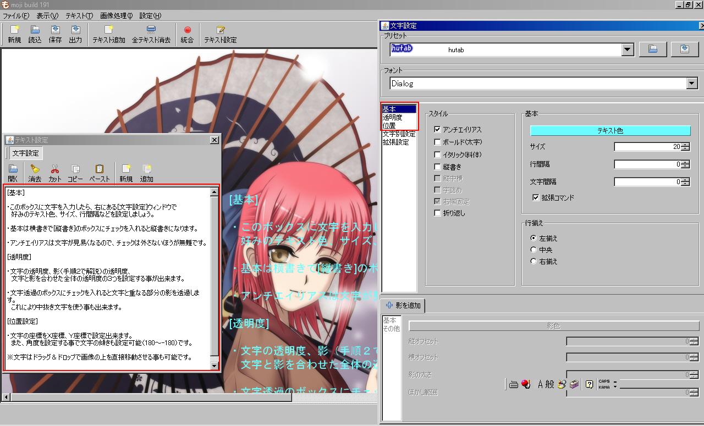704x426 pixels.
Task: Enable the イタリック(斜体) checkbox
Action: (437, 154)
